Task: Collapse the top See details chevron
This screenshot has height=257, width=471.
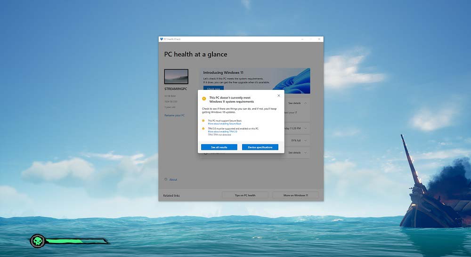Action: pos(306,103)
